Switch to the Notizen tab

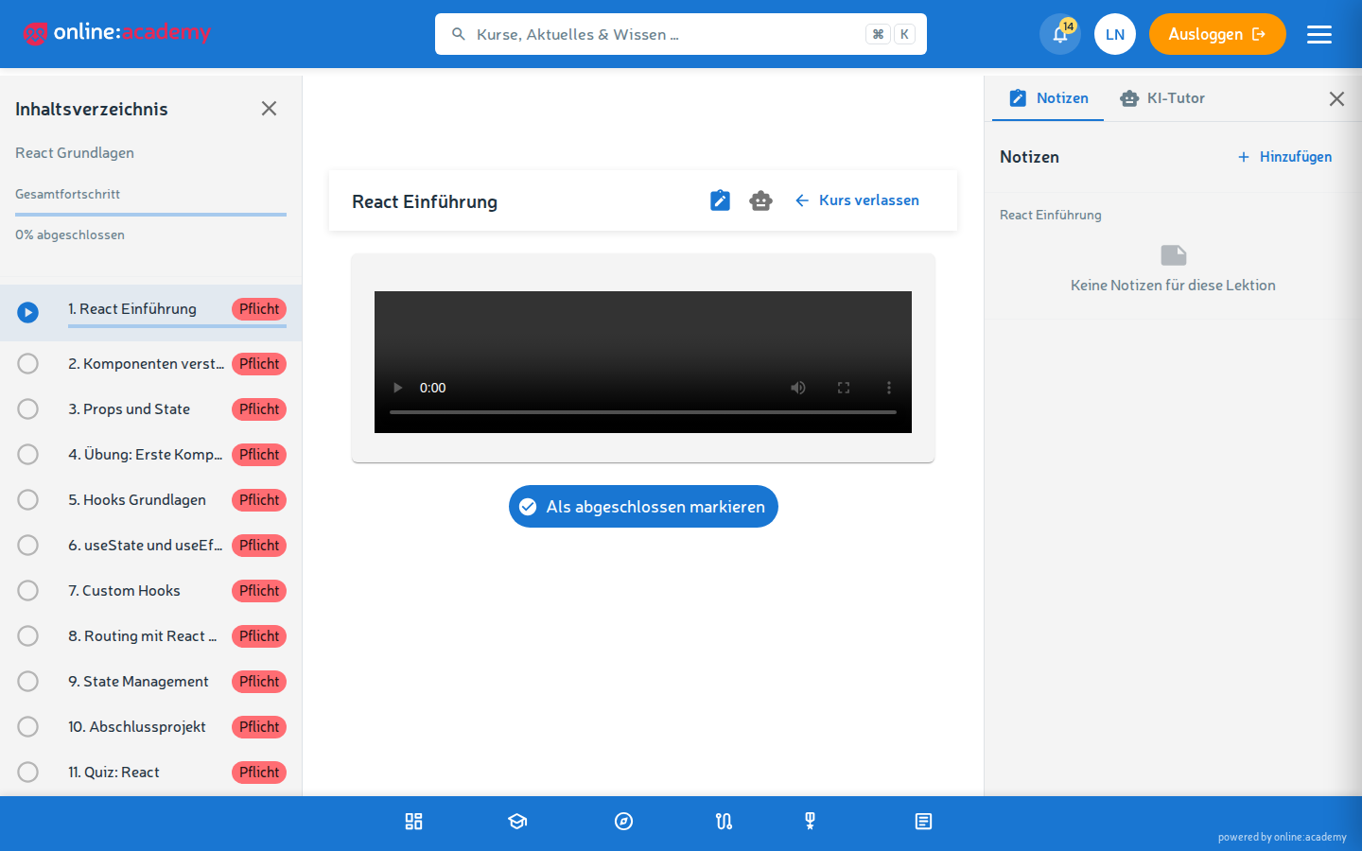point(1048,98)
